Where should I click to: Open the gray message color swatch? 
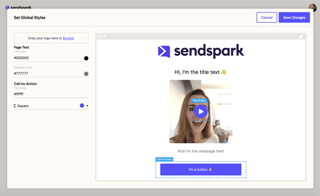tap(86, 74)
